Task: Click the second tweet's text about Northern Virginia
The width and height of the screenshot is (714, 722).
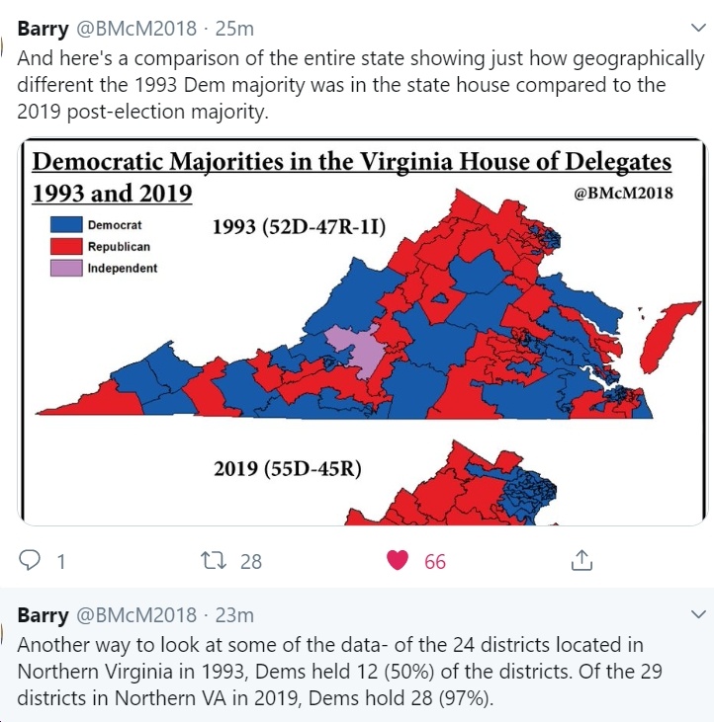Action: 340,672
